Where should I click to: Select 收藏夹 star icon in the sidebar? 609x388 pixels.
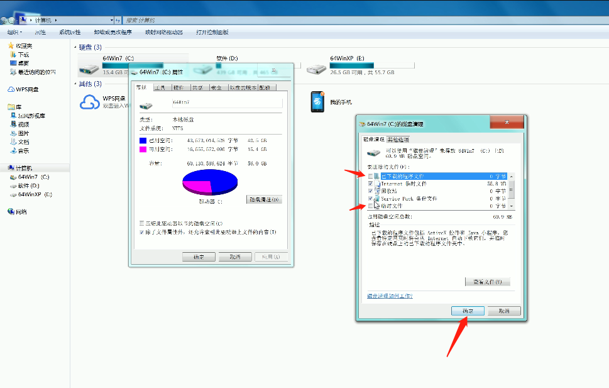click(11, 45)
